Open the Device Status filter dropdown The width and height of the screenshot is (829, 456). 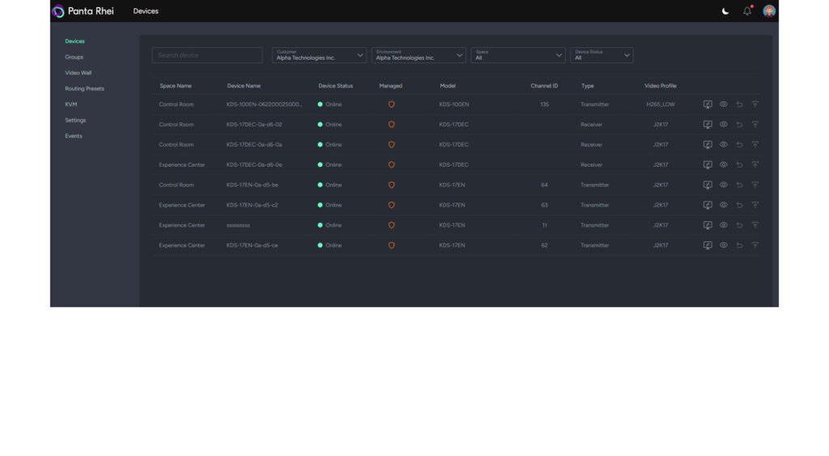[602, 55]
